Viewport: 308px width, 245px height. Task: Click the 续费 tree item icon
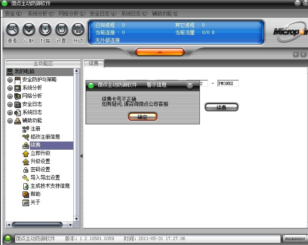[x=26, y=145]
